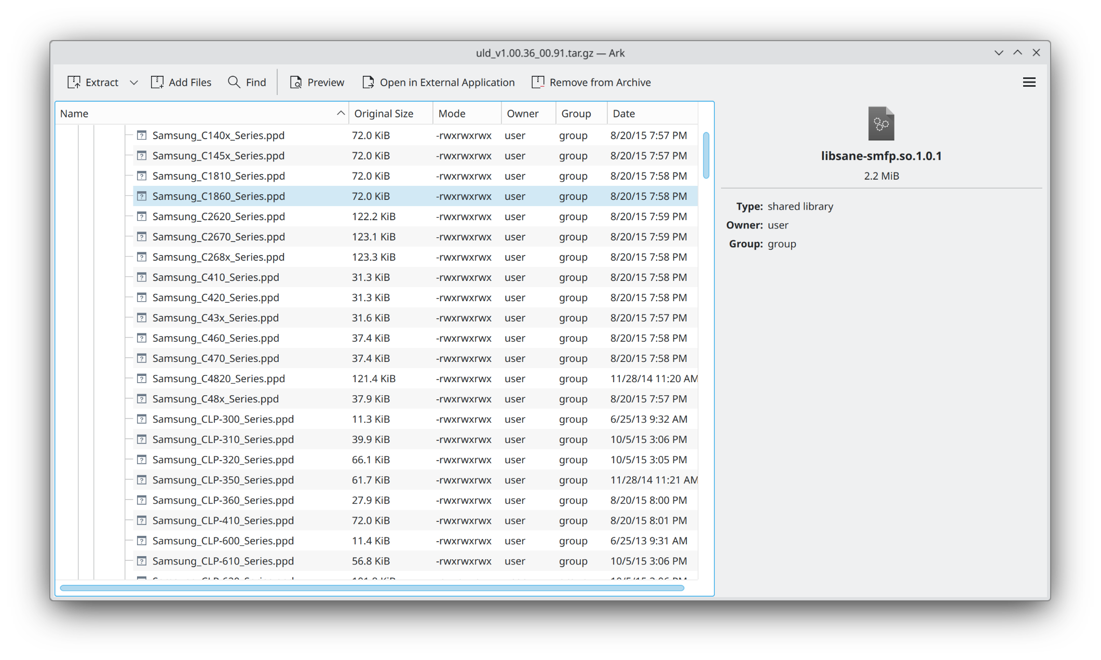Click the Preview icon
The width and height of the screenshot is (1101, 660).
[x=296, y=82]
